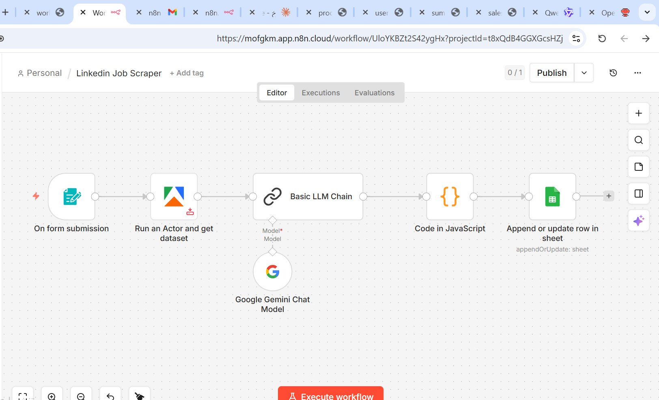
Task: Open the Apify Run an Actor node
Action: [x=174, y=197]
